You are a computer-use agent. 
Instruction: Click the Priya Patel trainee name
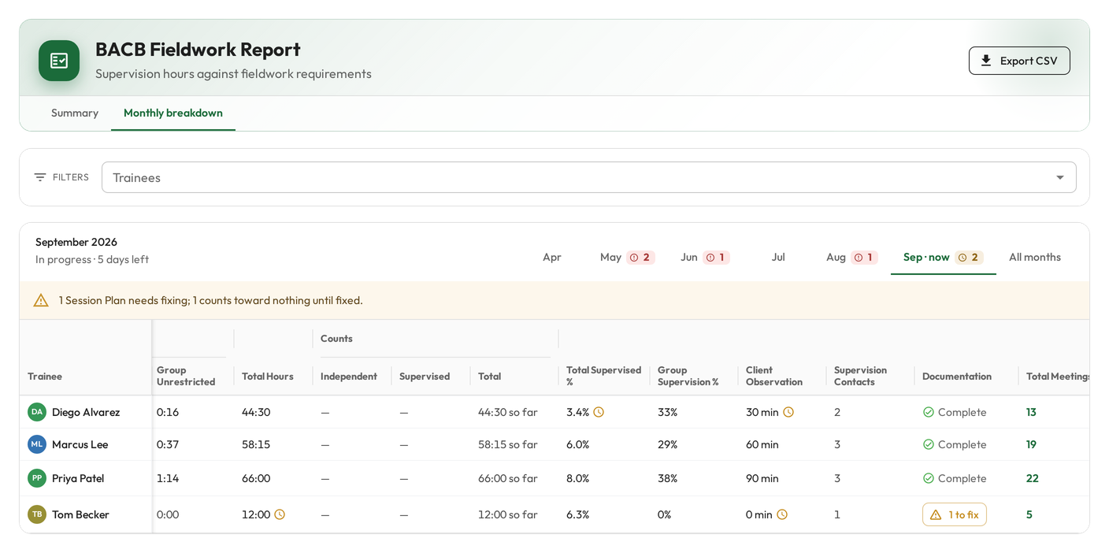[78, 478]
